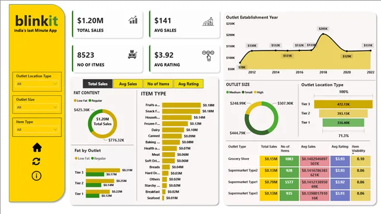
Task: Click the Grocery Store row label
Action: (239, 159)
